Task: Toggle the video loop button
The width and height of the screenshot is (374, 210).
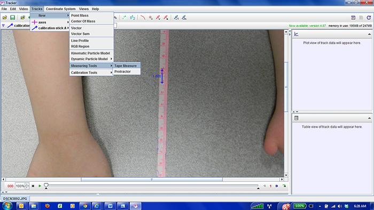Action: [284, 185]
